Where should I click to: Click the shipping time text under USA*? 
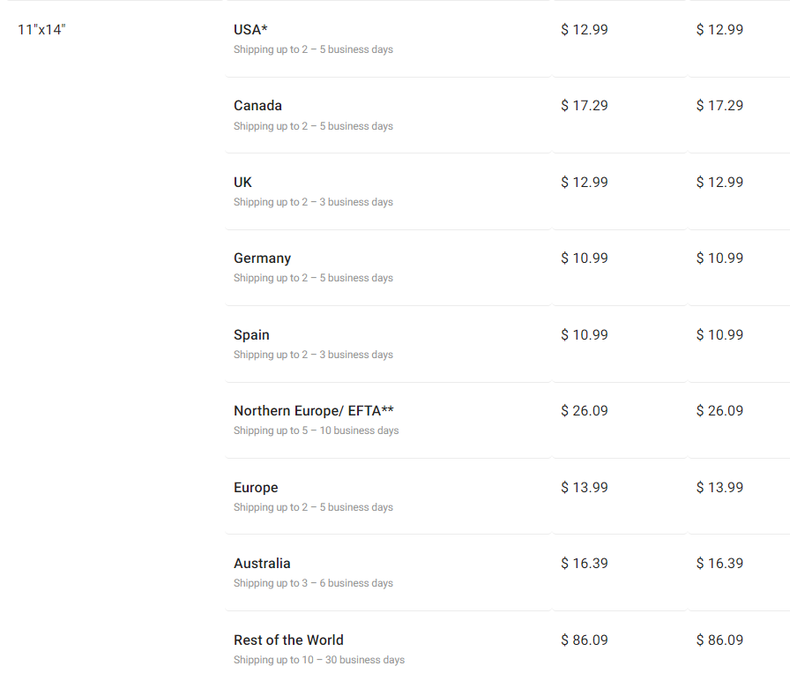313,49
